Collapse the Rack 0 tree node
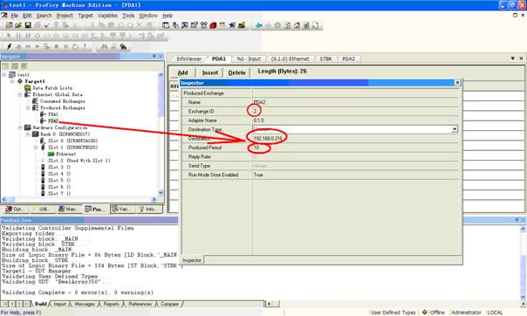The image size is (527, 316). [28, 134]
